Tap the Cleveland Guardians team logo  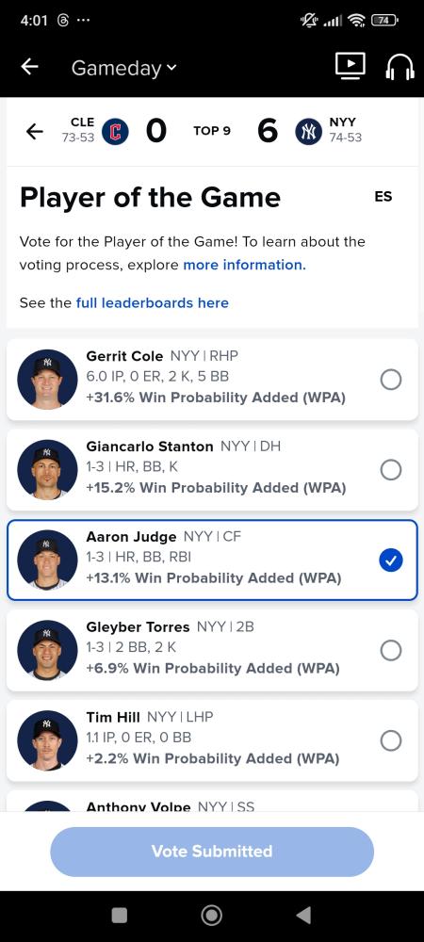(115, 132)
